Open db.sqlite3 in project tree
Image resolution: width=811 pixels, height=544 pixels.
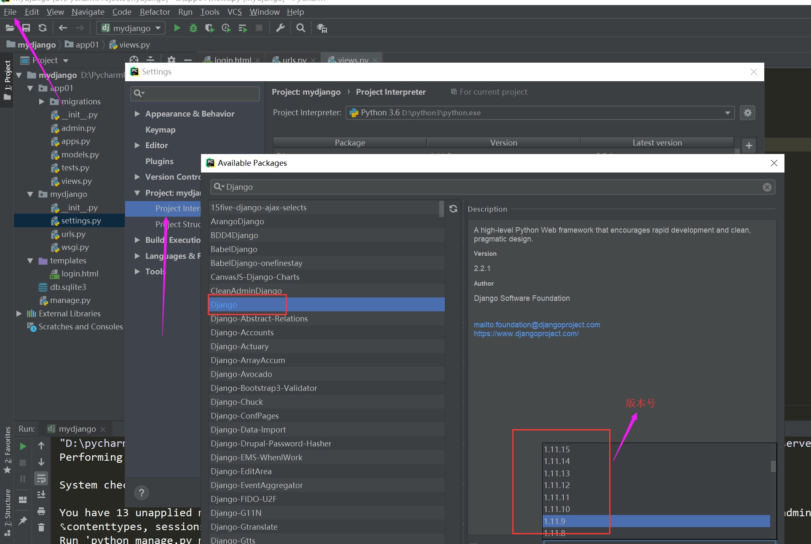tap(68, 287)
